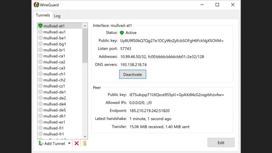Click the endpoint 185.210.219.242:51820

click(x=150, y=110)
